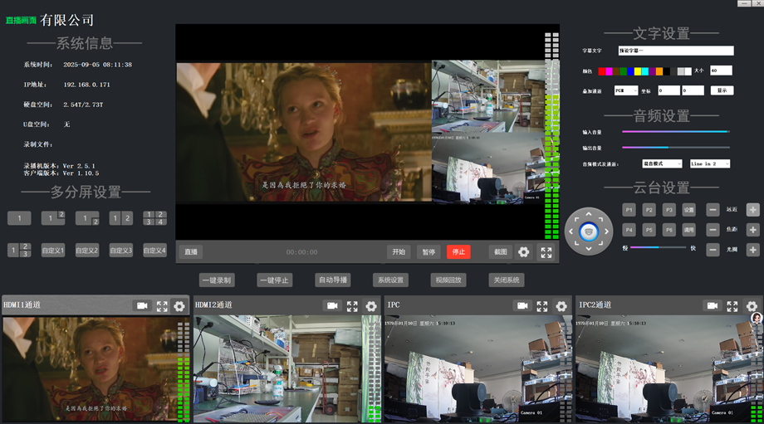Open the Line in 2 channel dropdown

coord(710,164)
